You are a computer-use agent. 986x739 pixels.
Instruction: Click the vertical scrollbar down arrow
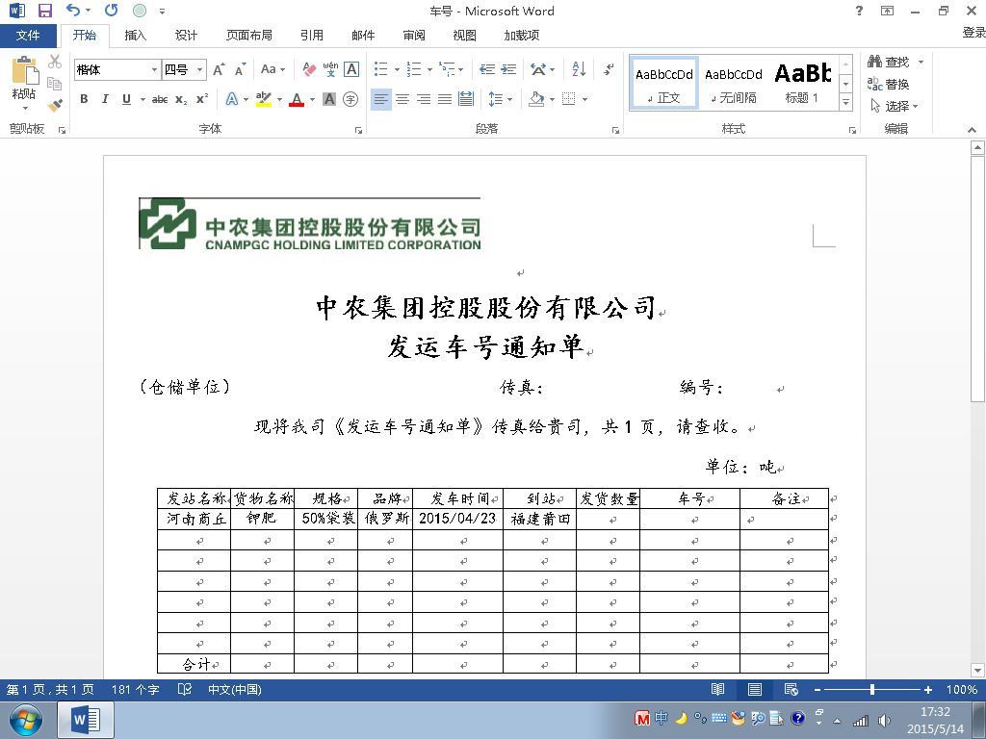pyautogui.click(x=977, y=670)
